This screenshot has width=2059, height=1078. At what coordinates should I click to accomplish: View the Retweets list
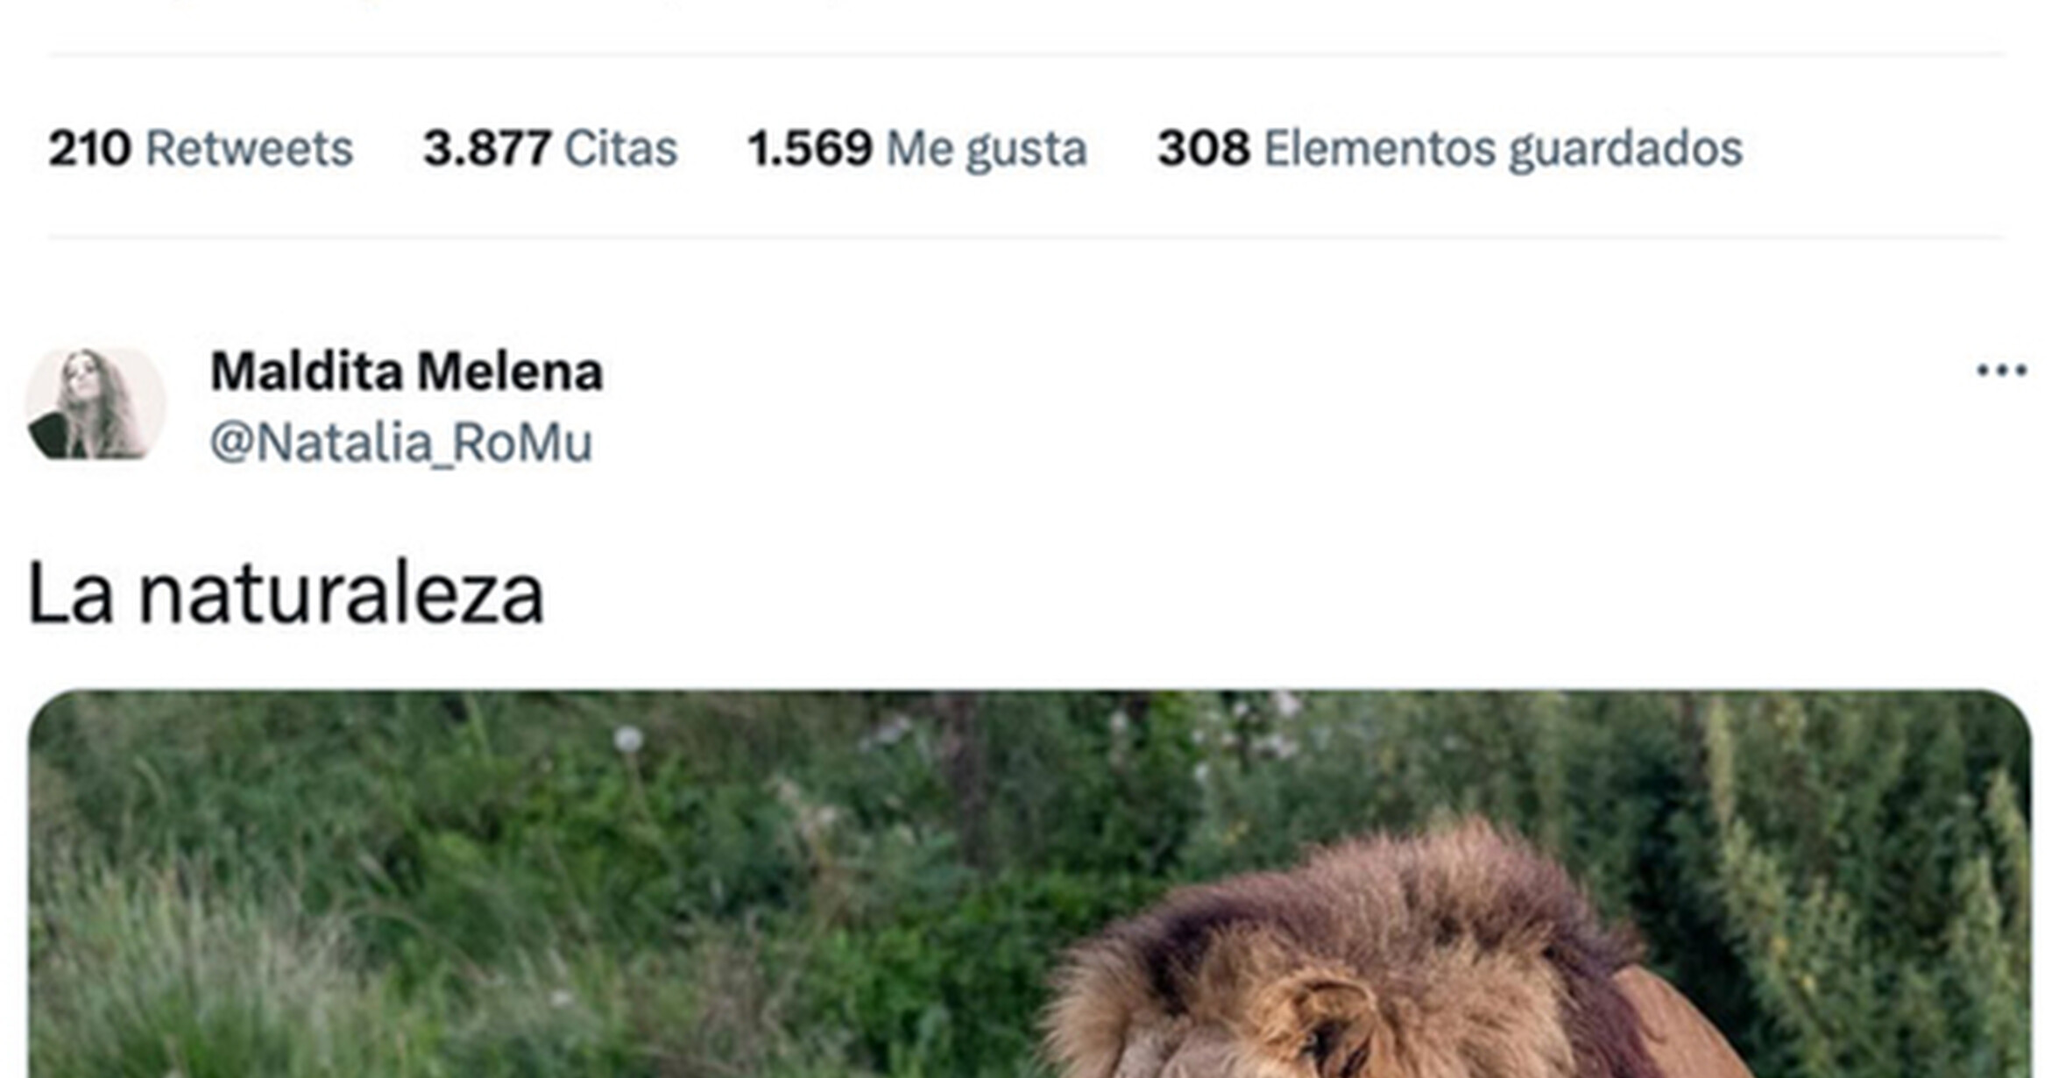249,148
